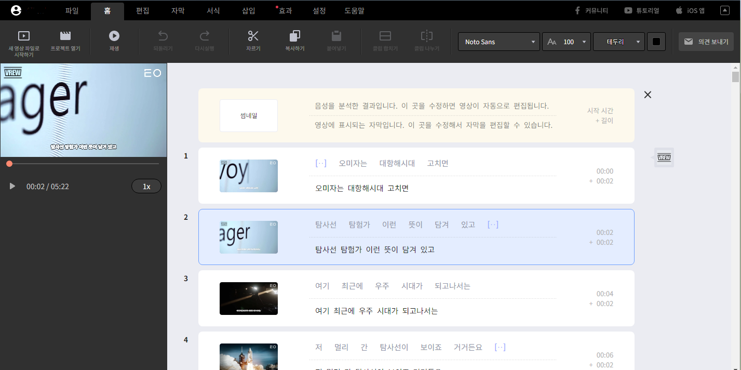Start with a new video file
Screen dimensions: 741x370
(24, 43)
